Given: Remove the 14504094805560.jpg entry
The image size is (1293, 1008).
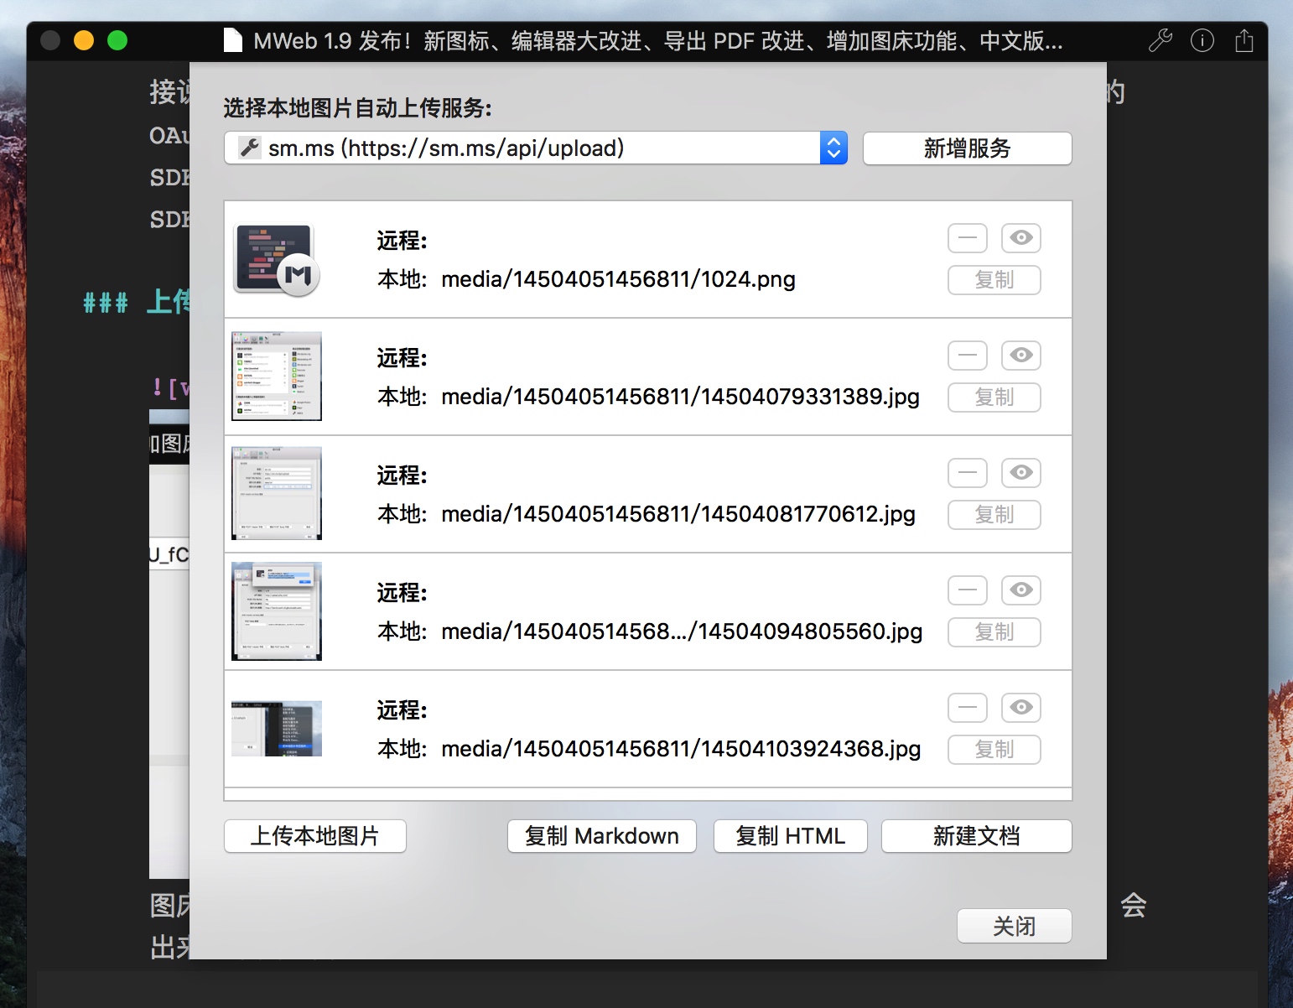Looking at the screenshot, I should pyautogui.click(x=968, y=590).
